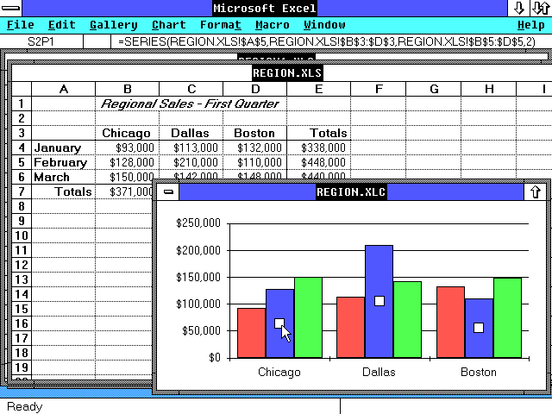The width and height of the screenshot is (552, 414).
Task: Click the $100,000 value axis label
Action: point(198,304)
